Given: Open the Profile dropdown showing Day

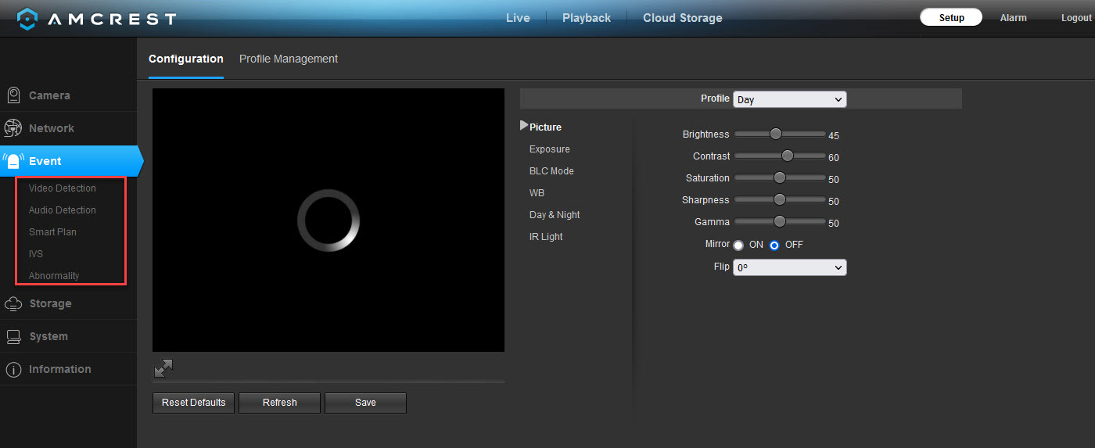Looking at the screenshot, I should coord(790,99).
